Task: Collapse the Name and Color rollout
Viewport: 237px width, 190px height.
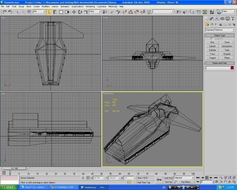Action: 220,63
